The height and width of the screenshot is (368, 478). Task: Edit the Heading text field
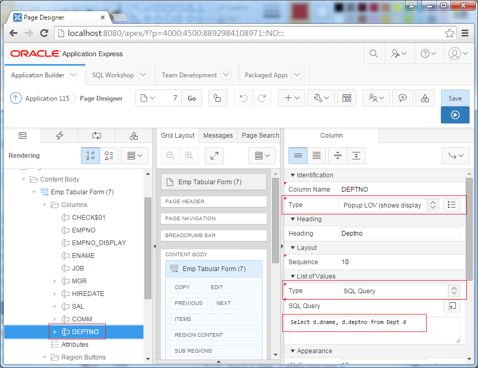point(400,233)
